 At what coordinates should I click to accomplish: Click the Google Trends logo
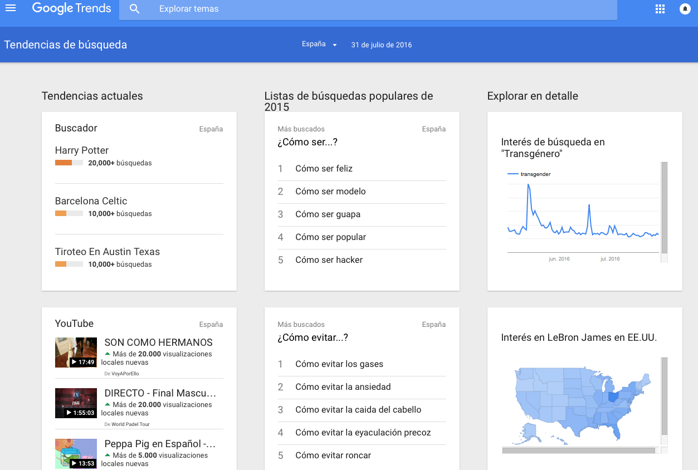click(71, 9)
